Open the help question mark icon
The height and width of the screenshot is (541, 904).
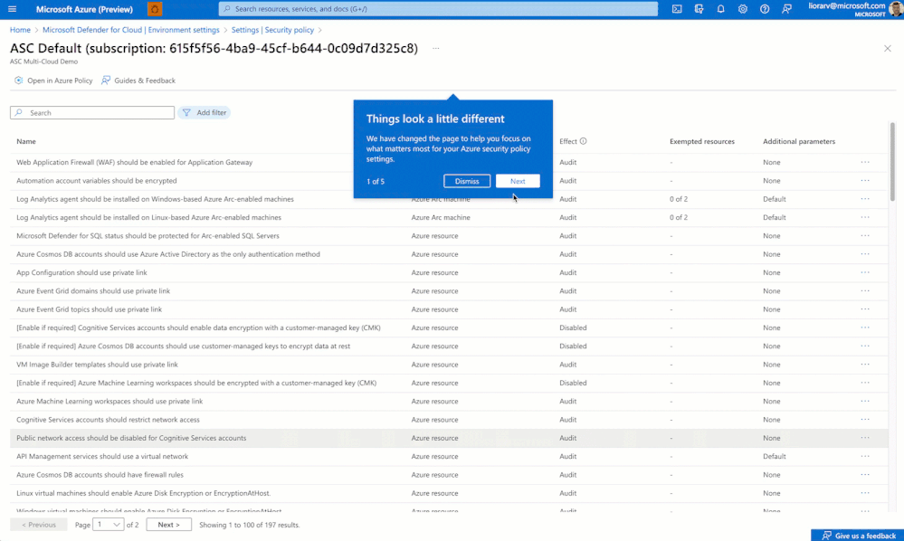point(765,9)
